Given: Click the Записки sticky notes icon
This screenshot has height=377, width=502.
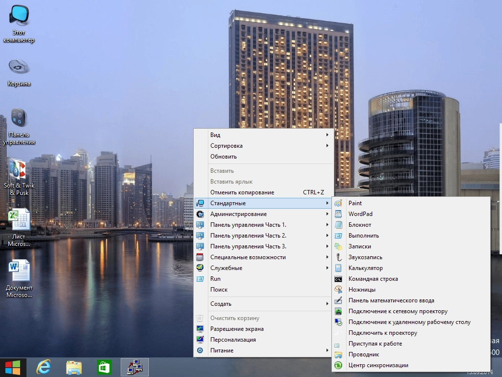Looking at the screenshot, I should tap(338, 246).
